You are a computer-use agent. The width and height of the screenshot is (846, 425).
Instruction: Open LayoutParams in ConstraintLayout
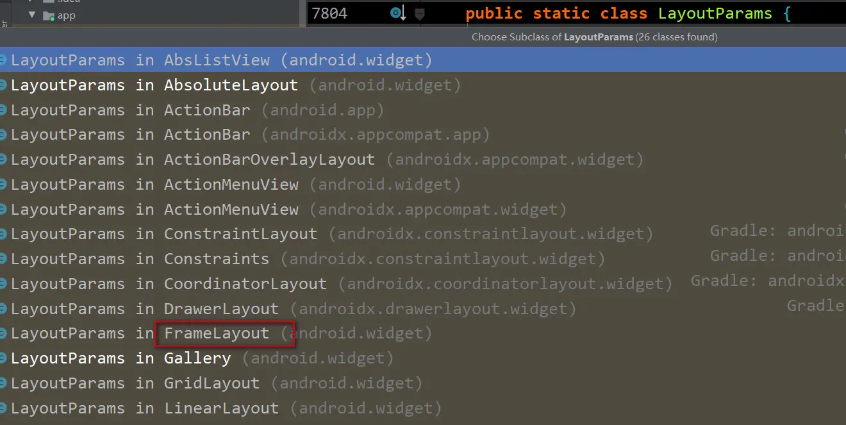tap(240, 234)
